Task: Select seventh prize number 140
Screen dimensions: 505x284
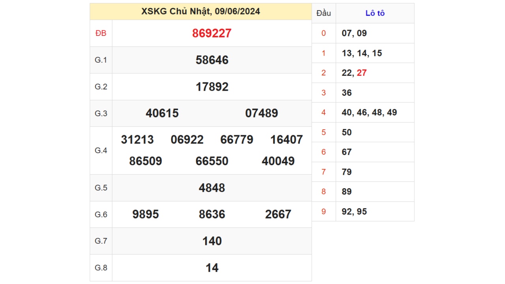Action: click(212, 241)
